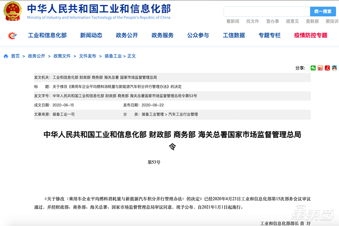
Task: Go to 专题专栏 section
Action: 269,36
